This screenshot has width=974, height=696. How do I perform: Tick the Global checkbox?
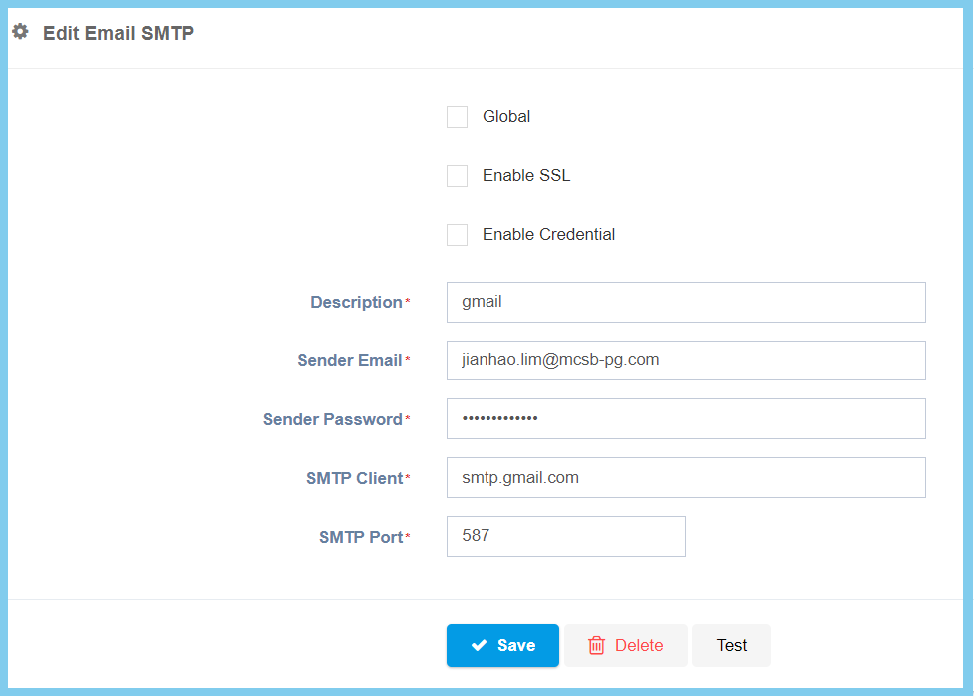tap(457, 117)
